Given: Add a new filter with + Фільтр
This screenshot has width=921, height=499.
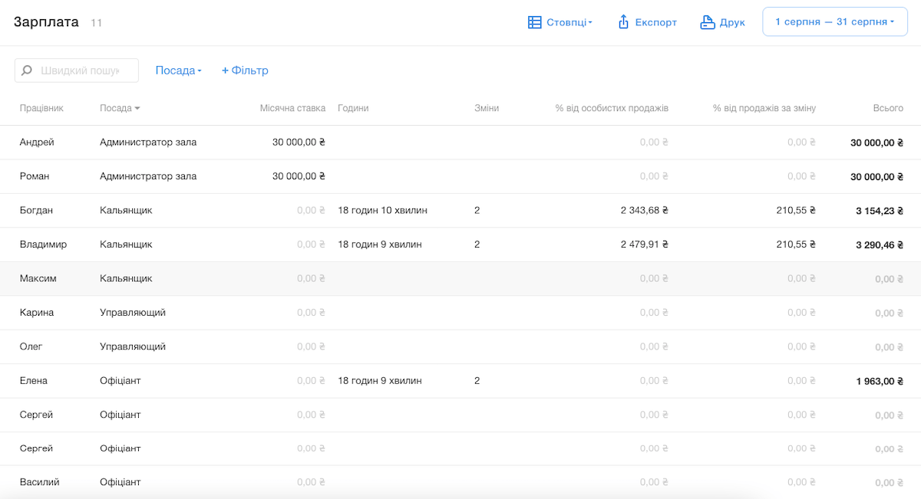Looking at the screenshot, I should click(245, 71).
